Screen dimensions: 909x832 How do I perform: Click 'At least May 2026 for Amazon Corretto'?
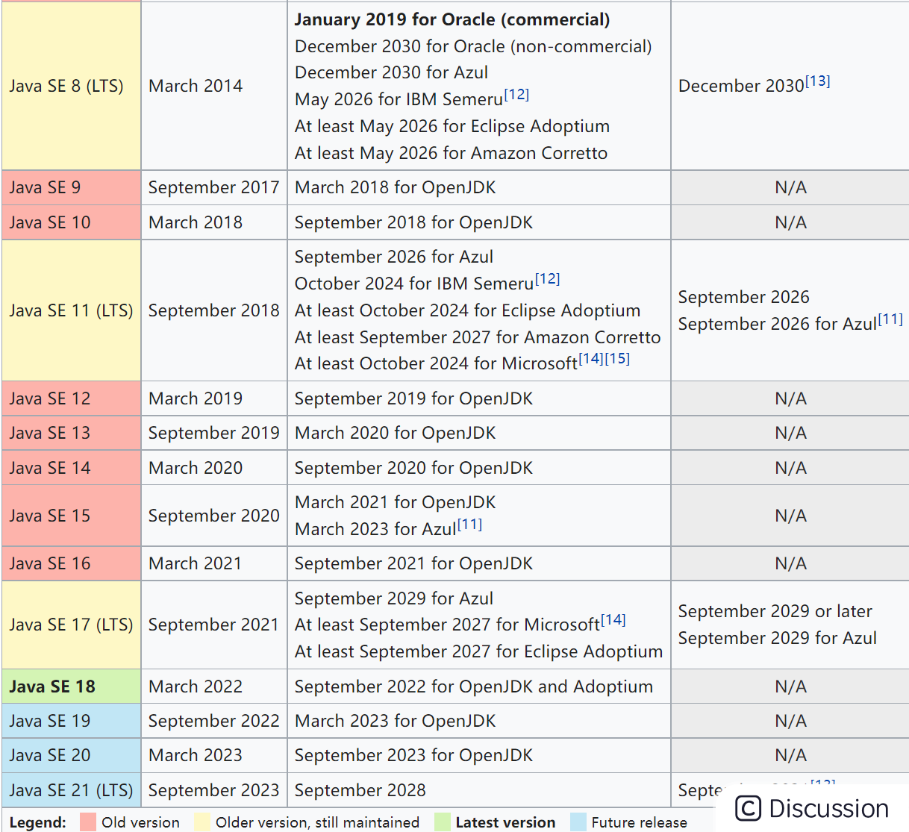point(452,153)
